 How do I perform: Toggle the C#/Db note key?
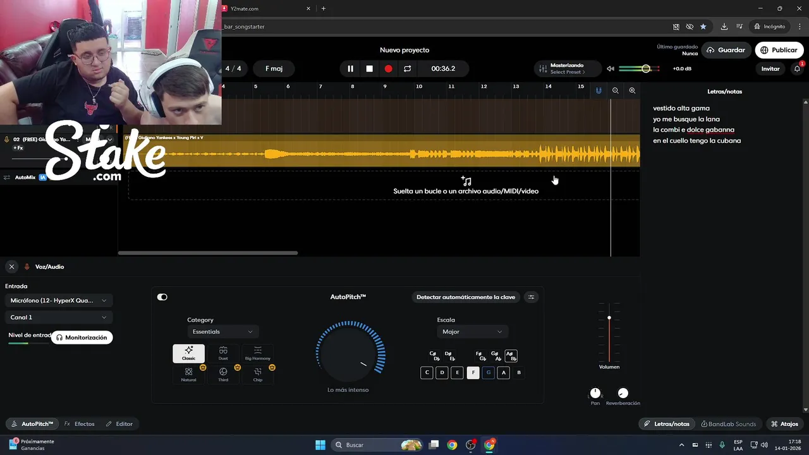(434, 356)
